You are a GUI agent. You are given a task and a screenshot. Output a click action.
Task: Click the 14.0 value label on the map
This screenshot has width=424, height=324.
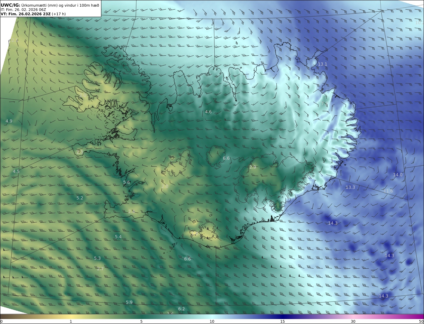(x=397, y=175)
